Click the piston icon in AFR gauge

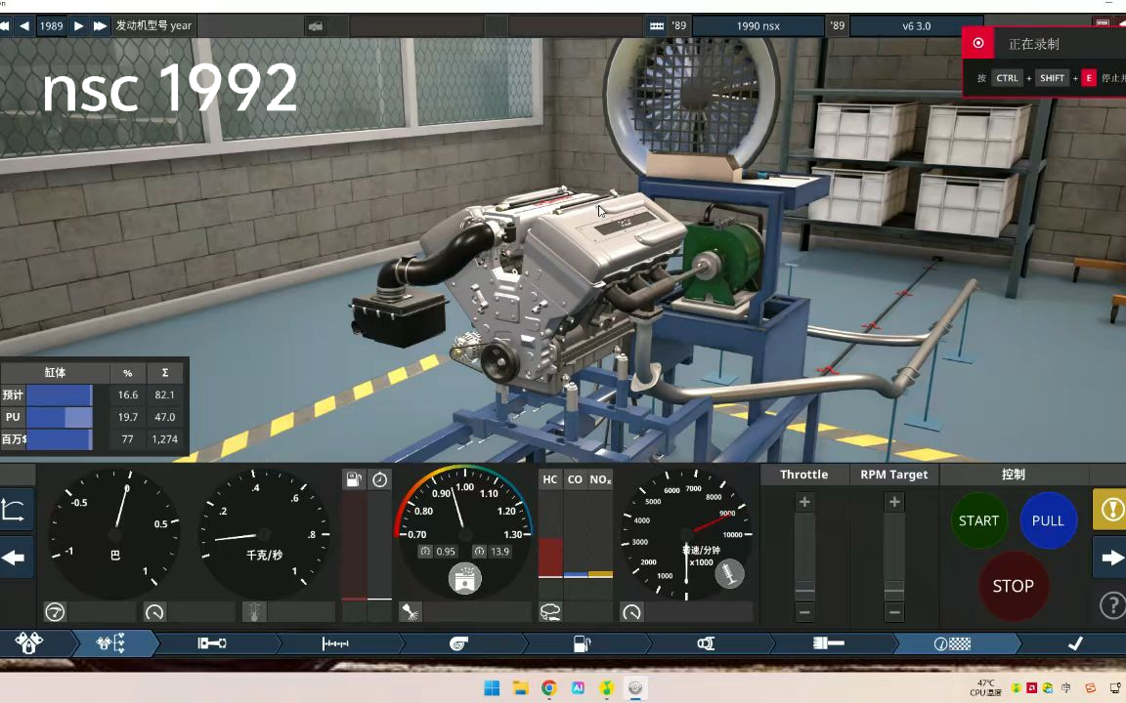pyautogui.click(x=464, y=578)
